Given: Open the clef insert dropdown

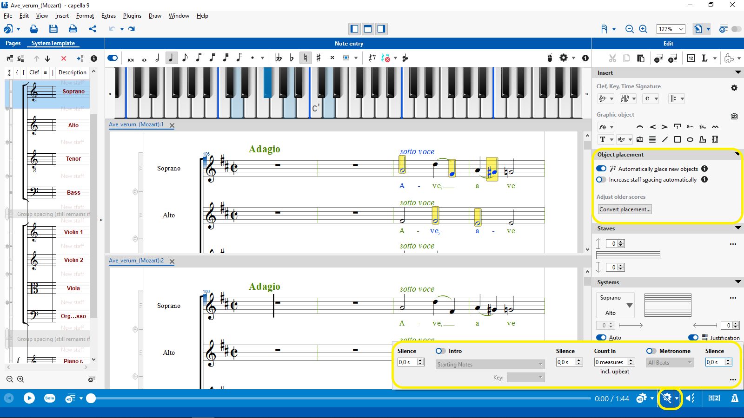Looking at the screenshot, I should click(x=606, y=98).
